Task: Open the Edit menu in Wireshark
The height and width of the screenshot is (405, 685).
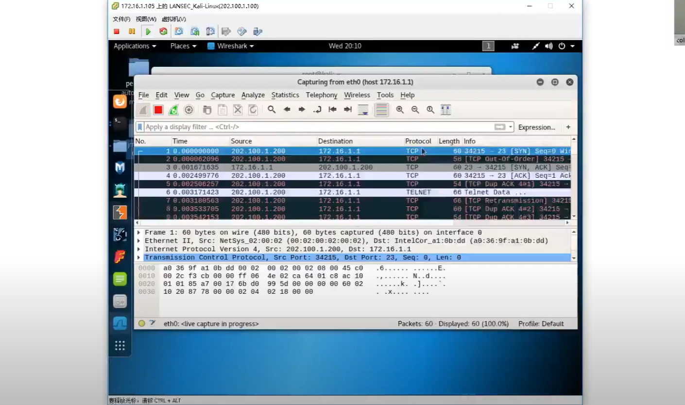Action: tap(161, 95)
